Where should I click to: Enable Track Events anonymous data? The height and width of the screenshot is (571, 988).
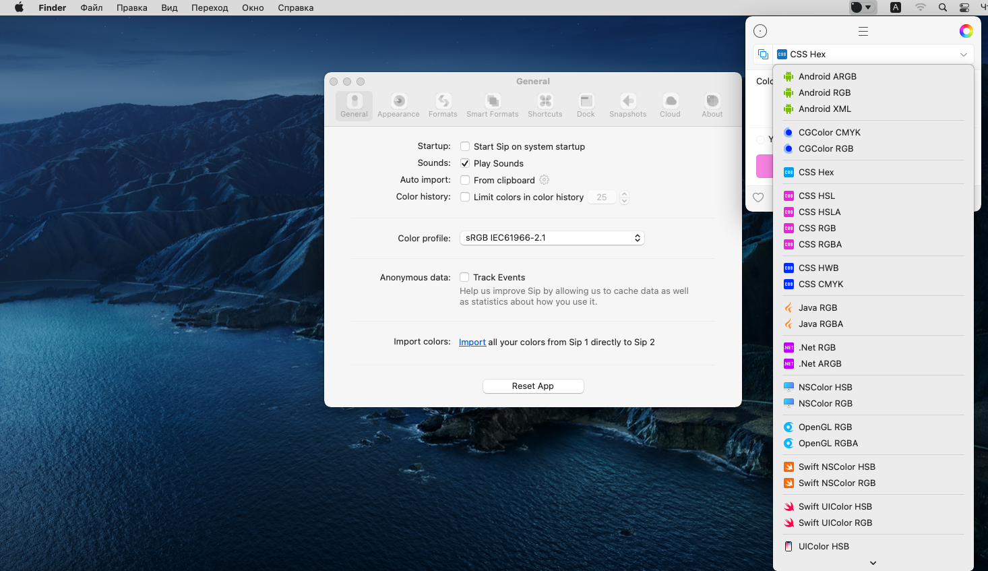(x=464, y=277)
